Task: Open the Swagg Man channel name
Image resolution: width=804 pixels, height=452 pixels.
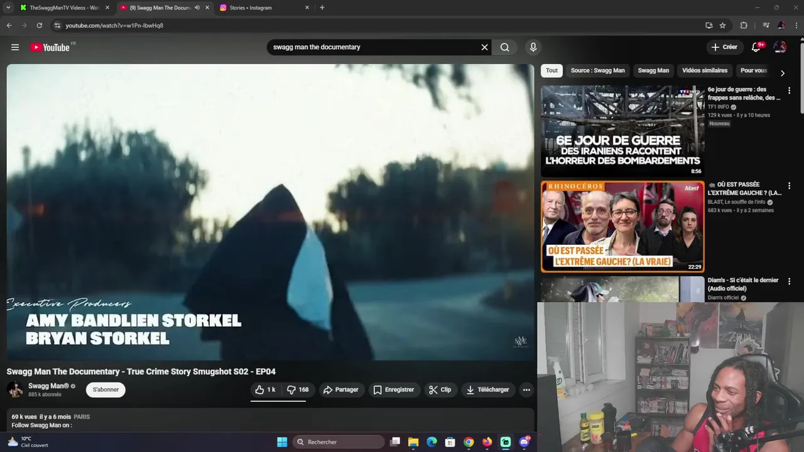Action: click(x=48, y=386)
